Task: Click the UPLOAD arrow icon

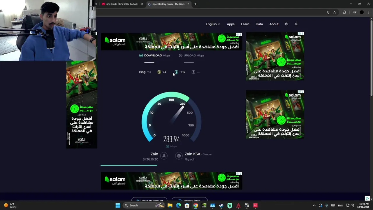Action: pyautogui.click(x=181, y=55)
